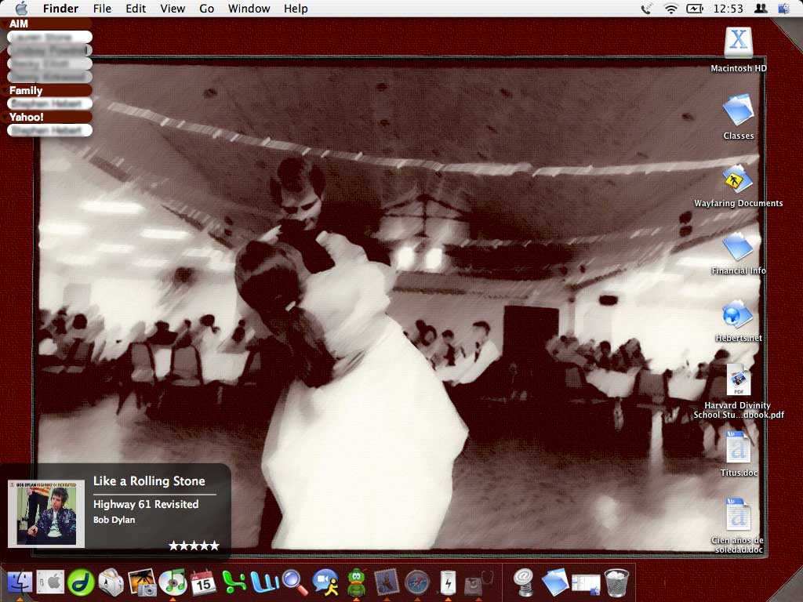
Task: Open the Titus.doc file
Action: pos(738,448)
